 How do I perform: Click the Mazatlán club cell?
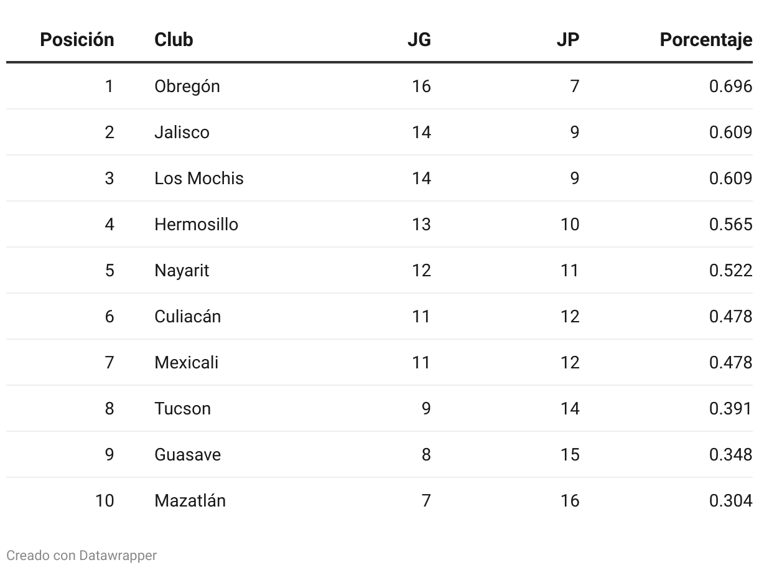point(190,500)
